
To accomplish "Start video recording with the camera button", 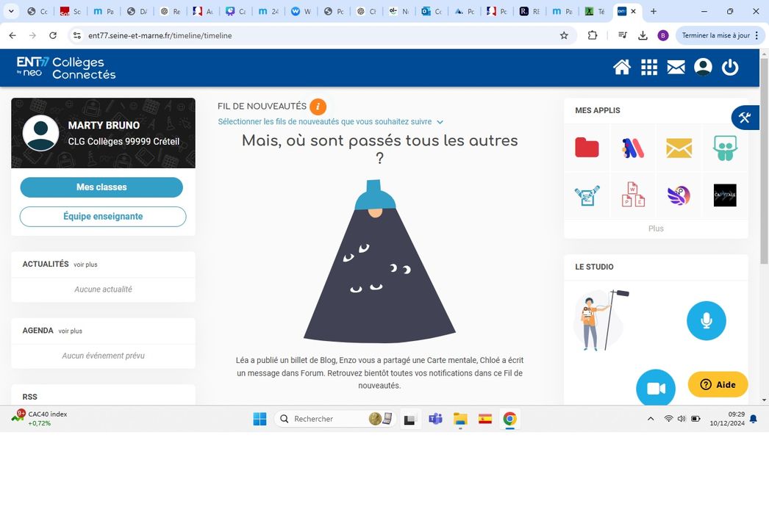I will pos(655,389).
